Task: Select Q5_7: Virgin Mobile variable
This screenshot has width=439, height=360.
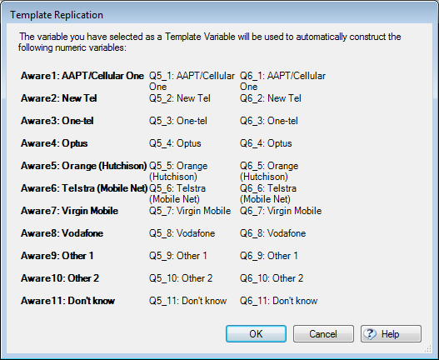Action: coord(190,211)
